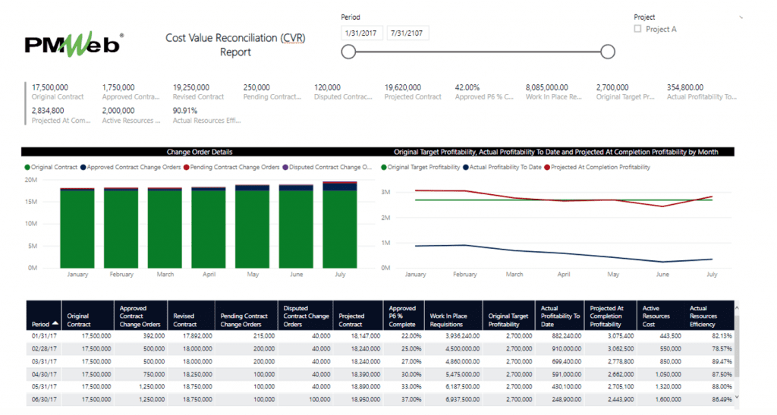Select the January bar in chart
The height and width of the screenshot is (415, 777).
pyautogui.click(x=77, y=228)
